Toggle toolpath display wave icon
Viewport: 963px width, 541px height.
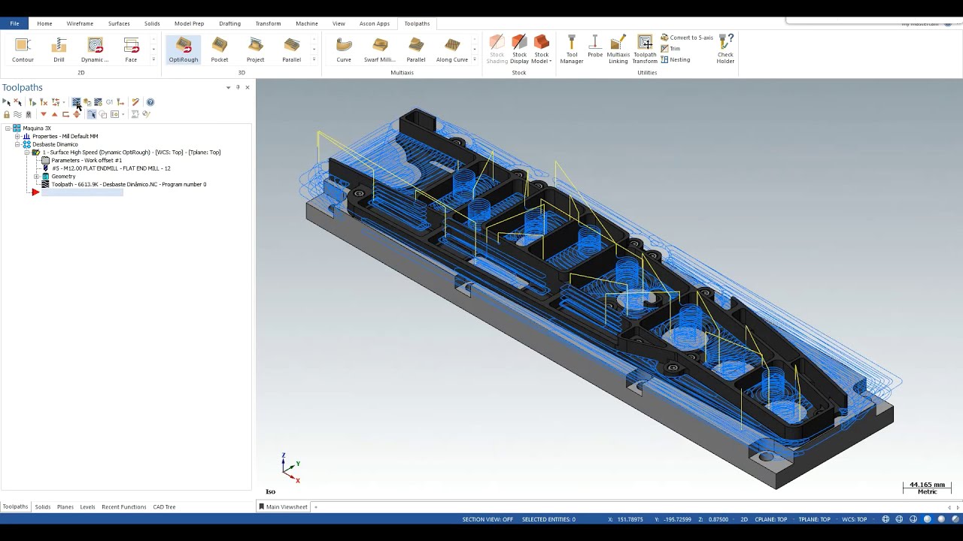click(x=17, y=114)
